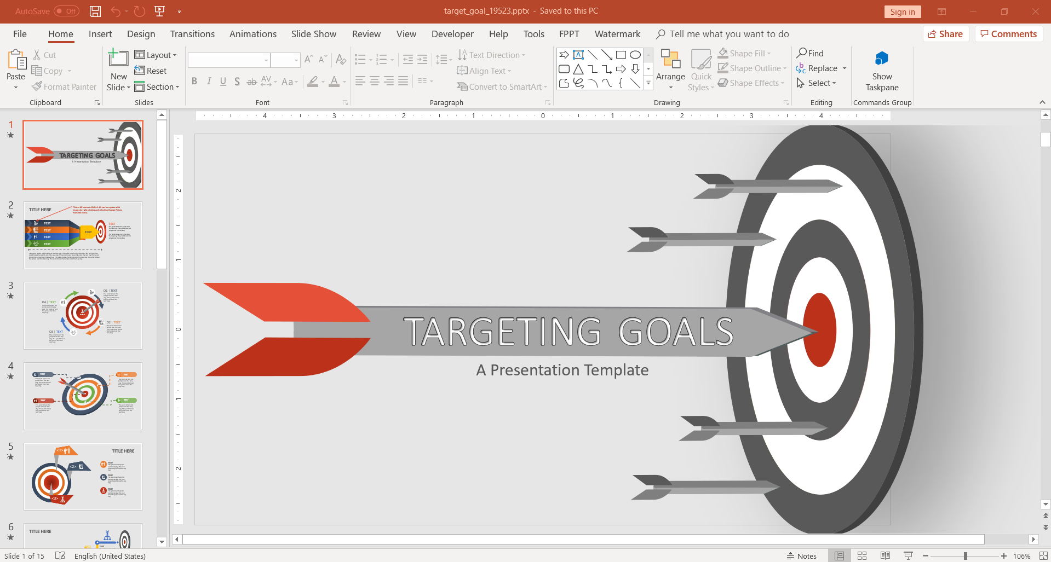
Task: Select the Oval shape in the gallery
Action: pyautogui.click(x=635, y=54)
